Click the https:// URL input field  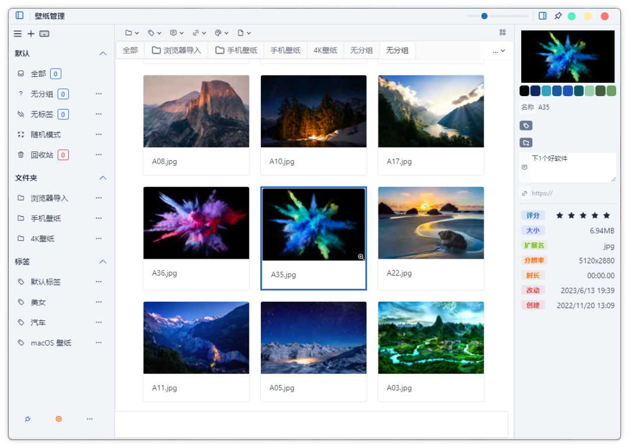click(x=568, y=193)
